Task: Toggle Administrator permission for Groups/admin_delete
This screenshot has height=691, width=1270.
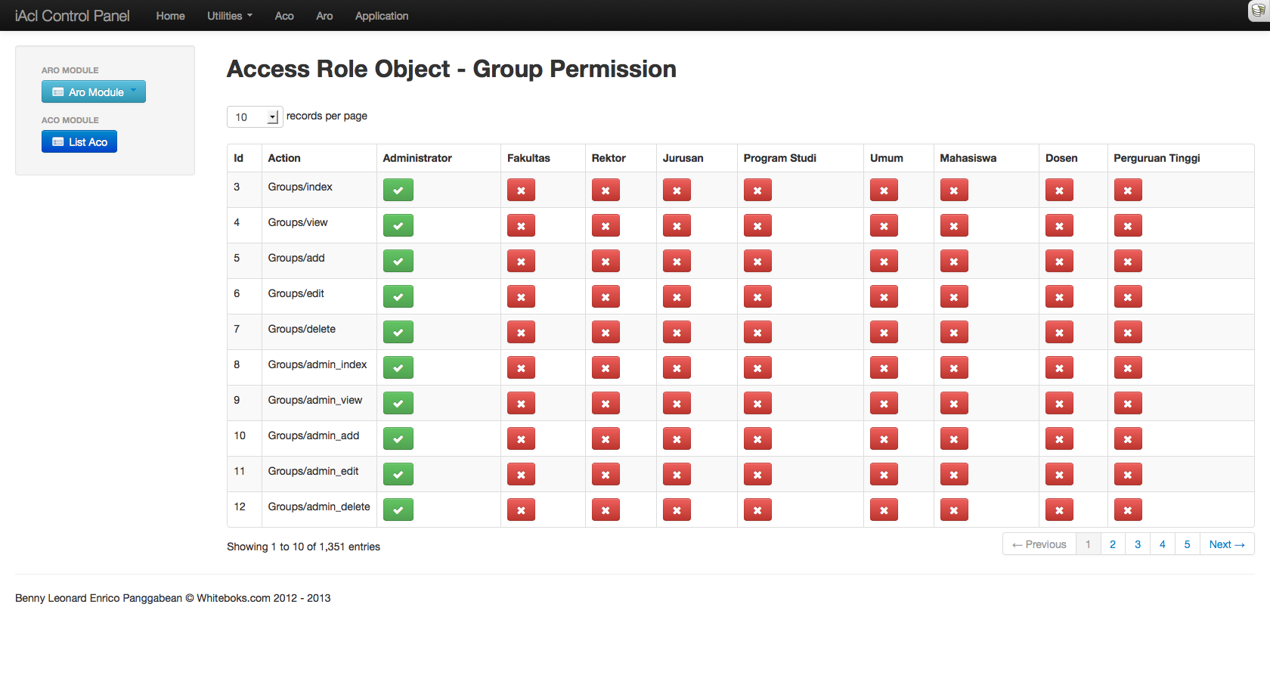Action: point(398,510)
